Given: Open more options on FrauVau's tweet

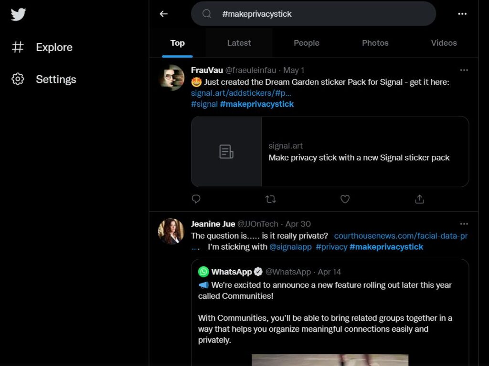Looking at the screenshot, I should [x=464, y=70].
